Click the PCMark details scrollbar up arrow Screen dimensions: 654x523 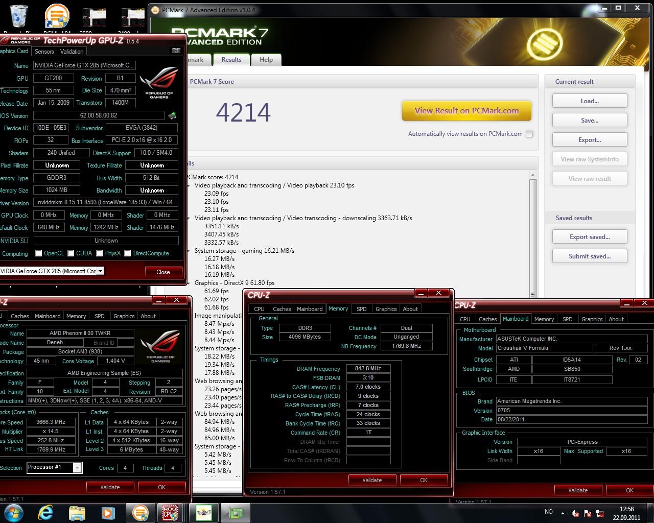pyautogui.click(x=533, y=175)
